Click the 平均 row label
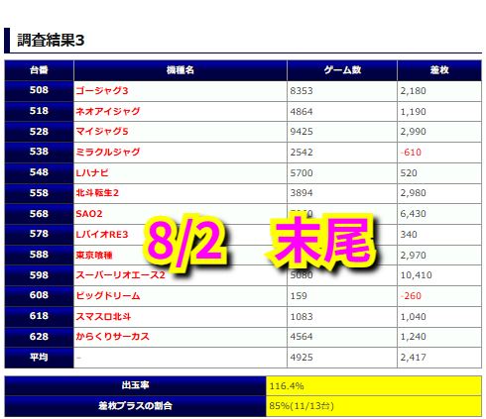The image size is (486, 419). [x=39, y=358]
